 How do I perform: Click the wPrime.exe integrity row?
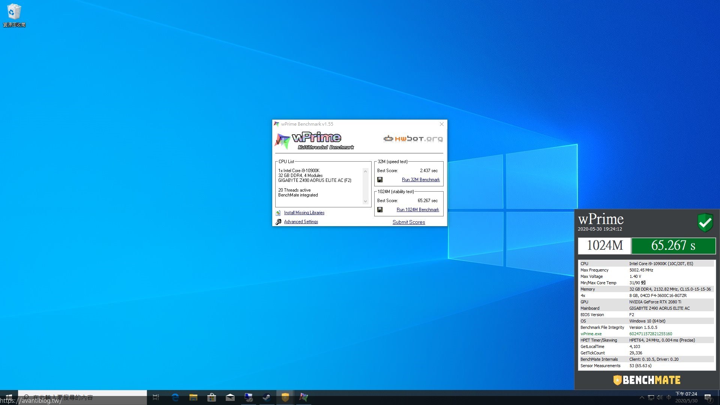click(x=647, y=334)
